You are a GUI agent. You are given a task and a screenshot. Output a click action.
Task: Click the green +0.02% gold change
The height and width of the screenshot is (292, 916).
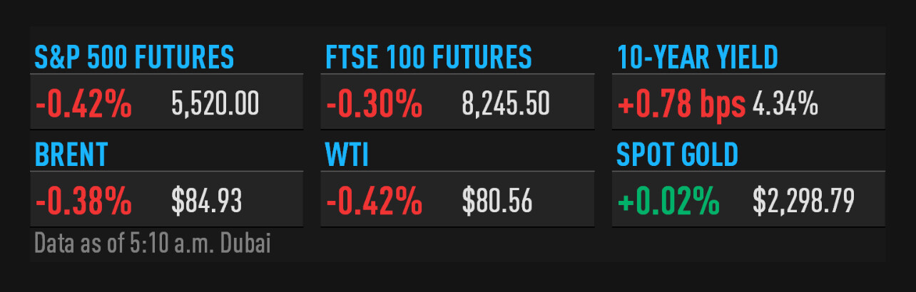point(668,202)
